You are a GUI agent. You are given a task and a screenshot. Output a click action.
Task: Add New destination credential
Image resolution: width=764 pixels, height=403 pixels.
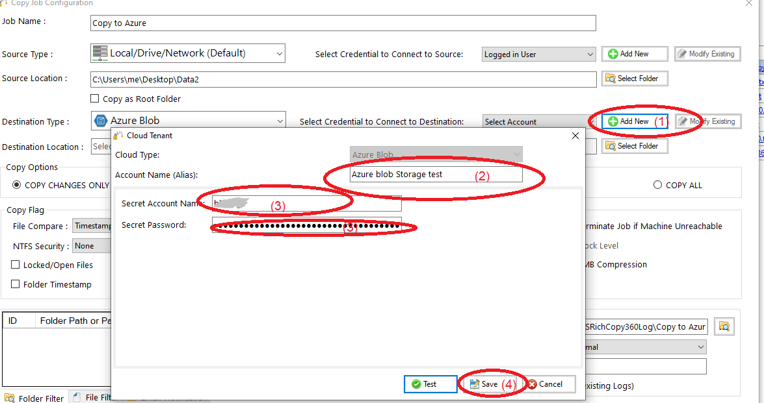click(635, 121)
